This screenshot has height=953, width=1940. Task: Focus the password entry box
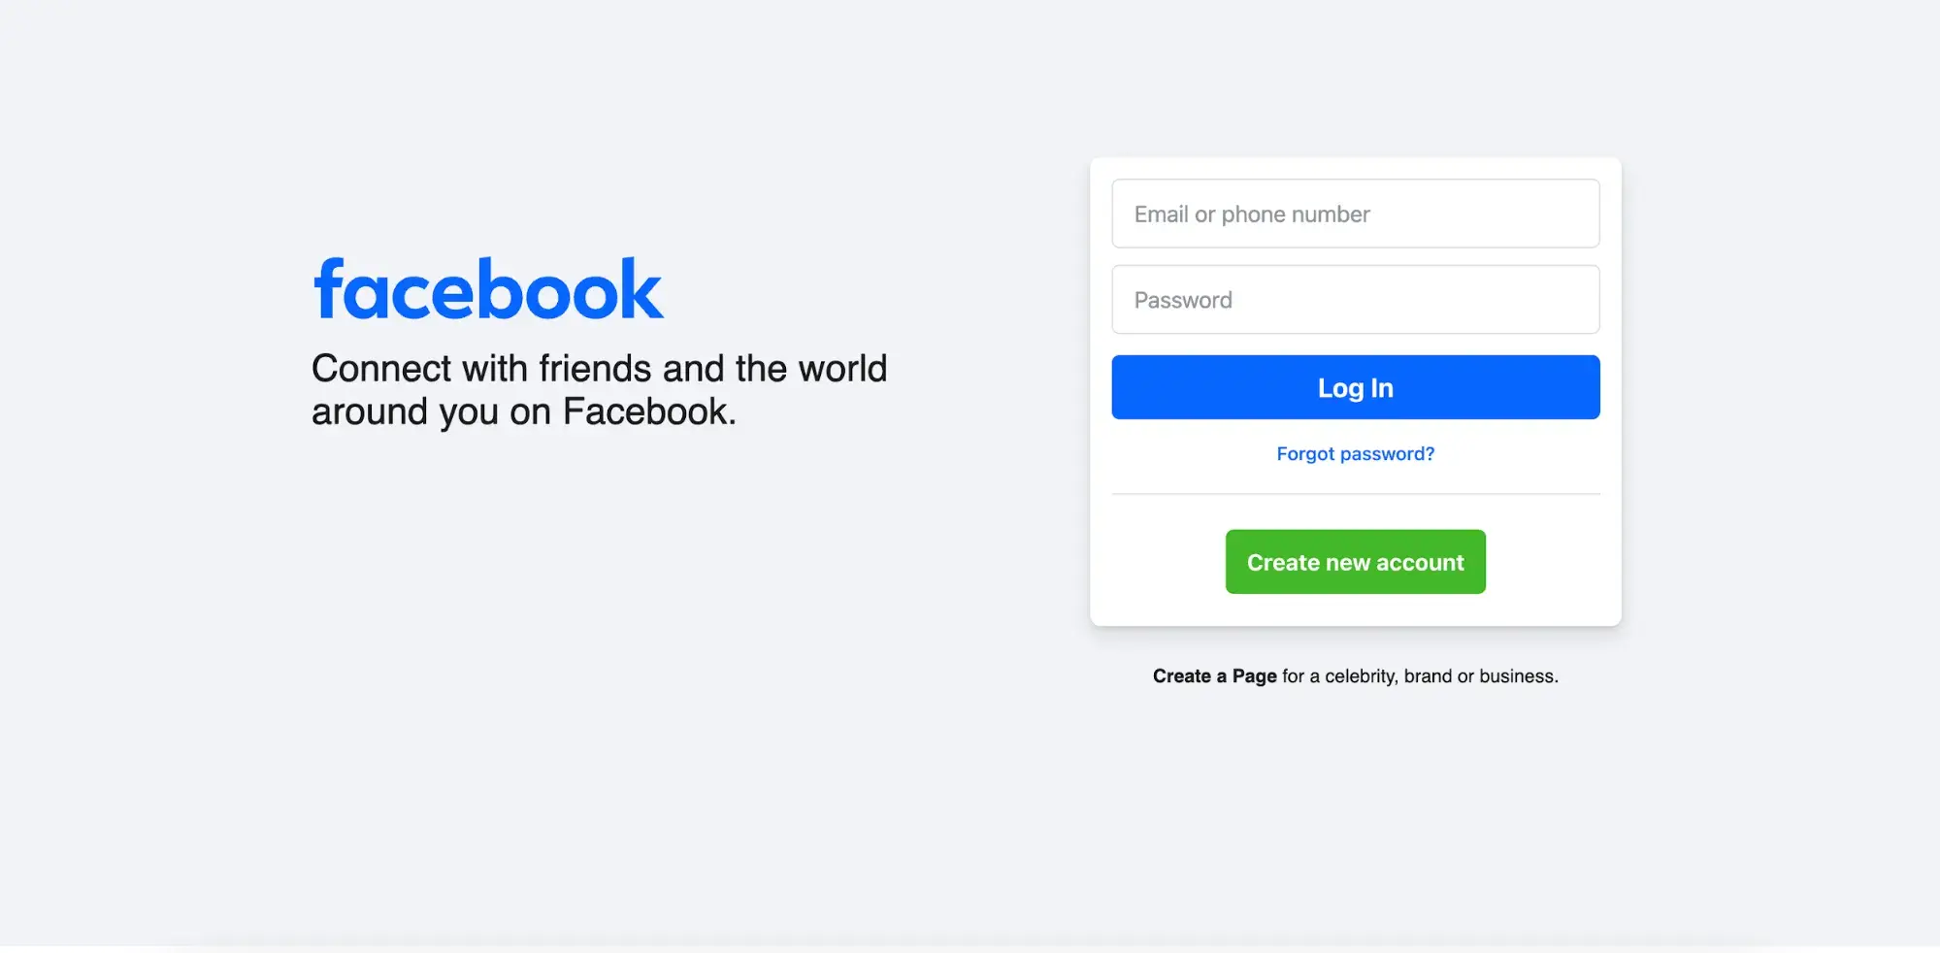1355,299
